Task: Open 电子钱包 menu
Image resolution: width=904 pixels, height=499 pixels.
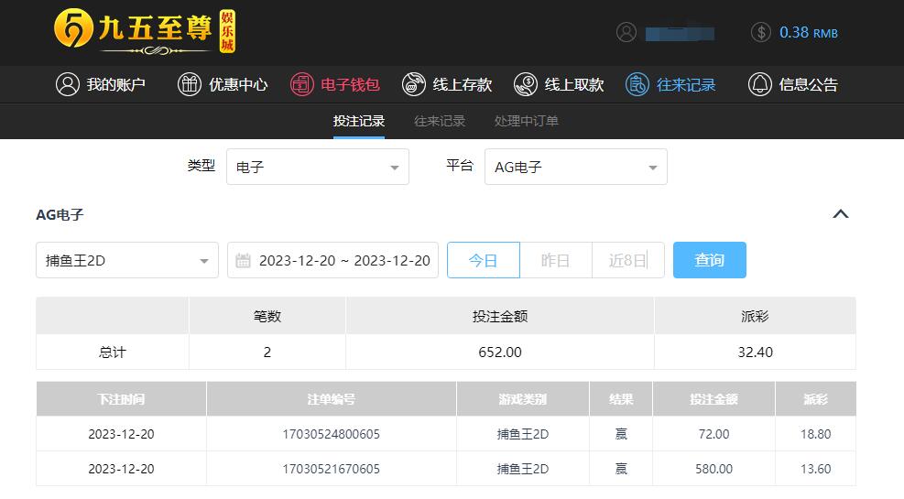Action: [335, 85]
